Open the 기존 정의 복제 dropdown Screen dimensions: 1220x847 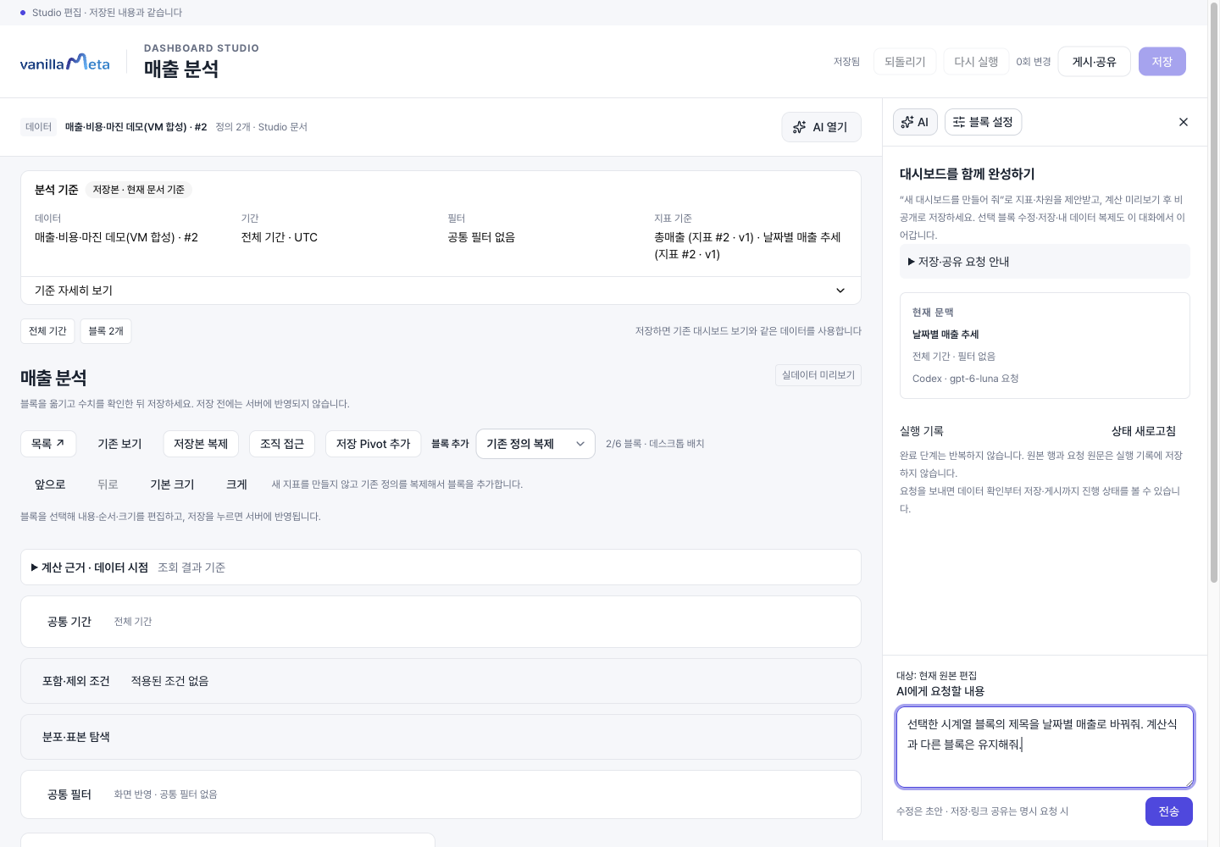[x=535, y=444]
